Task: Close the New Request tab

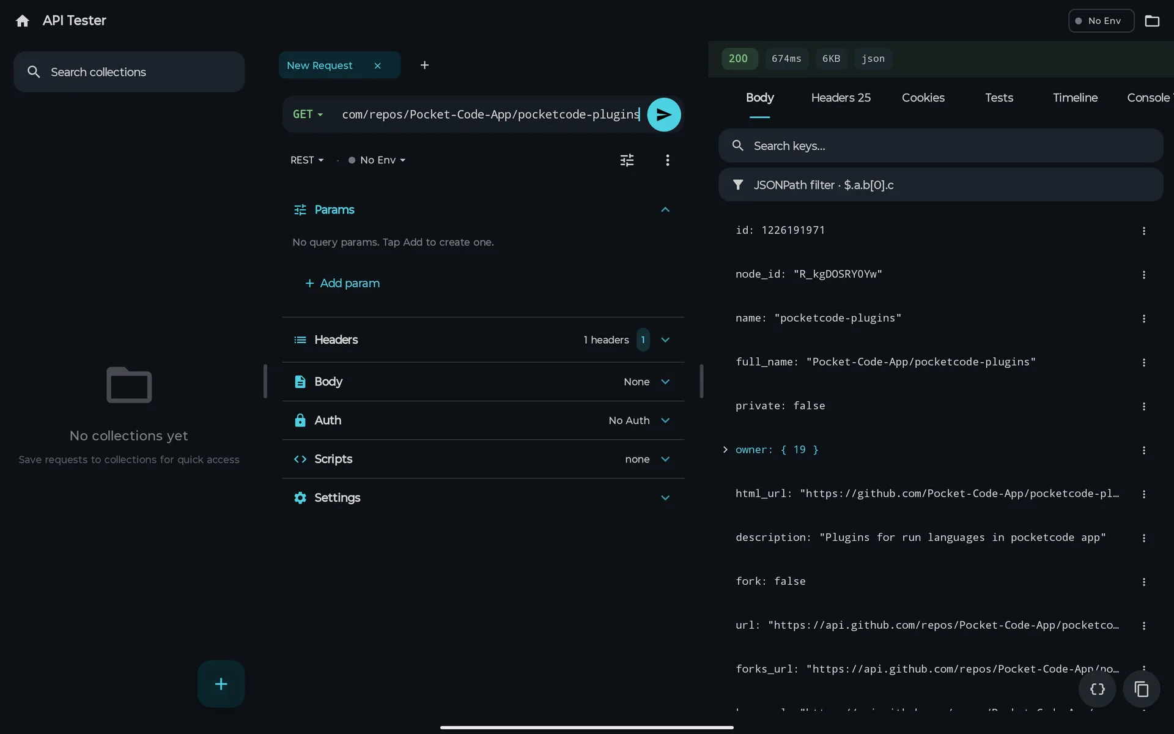Action: [x=377, y=65]
